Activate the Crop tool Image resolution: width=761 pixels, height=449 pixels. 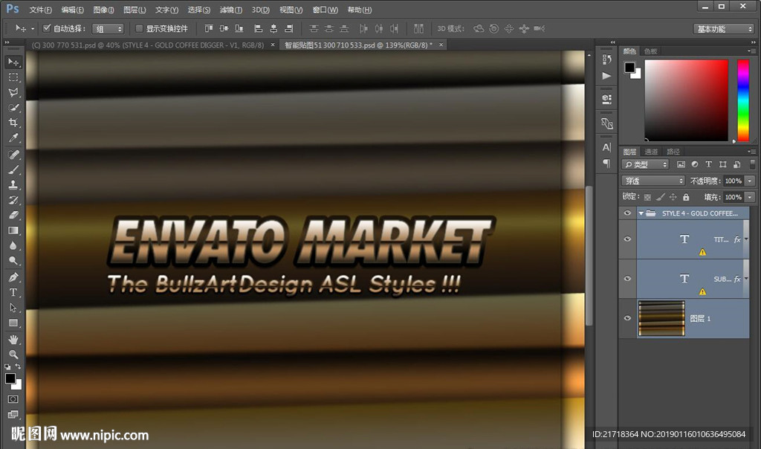coord(13,123)
